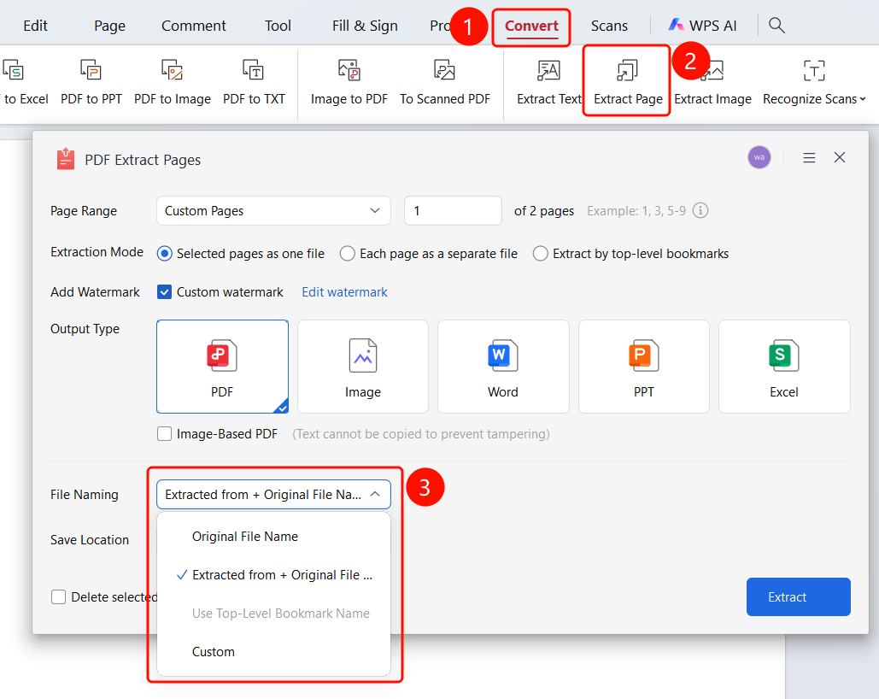Switch to the Scans tab
This screenshot has height=699, width=879.
(609, 26)
